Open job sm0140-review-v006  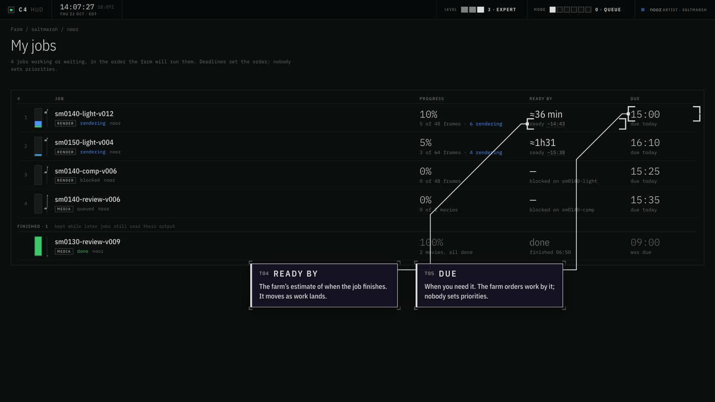pos(87,200)
